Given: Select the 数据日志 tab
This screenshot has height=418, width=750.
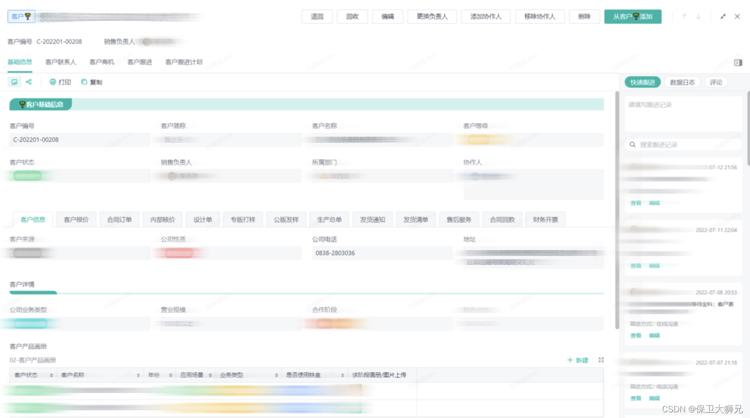Looking at the screenshot, I should point(682,82).
